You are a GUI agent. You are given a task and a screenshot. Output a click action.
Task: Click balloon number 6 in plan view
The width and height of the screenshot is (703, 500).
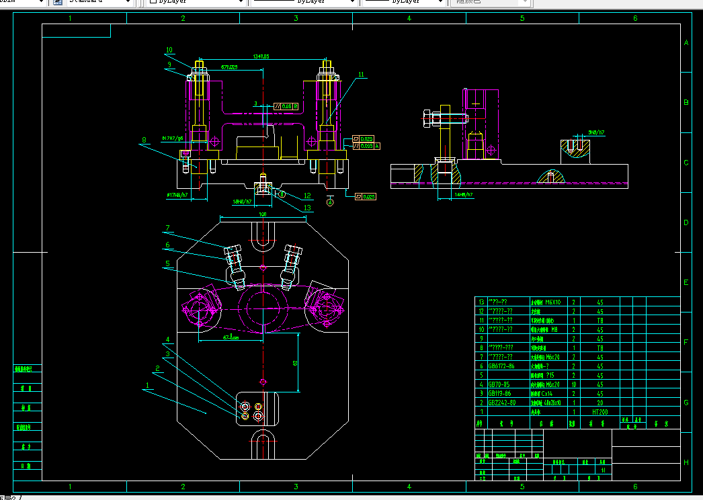point(167,245)
